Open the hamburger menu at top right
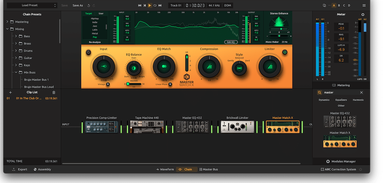Viewport: 383px width, 183px height. point(364,5)
